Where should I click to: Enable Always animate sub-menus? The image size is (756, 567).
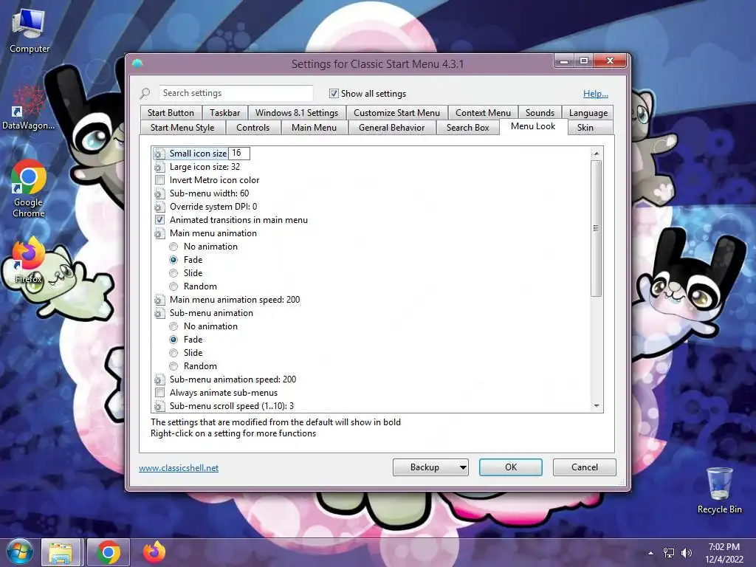pos(159,393)
